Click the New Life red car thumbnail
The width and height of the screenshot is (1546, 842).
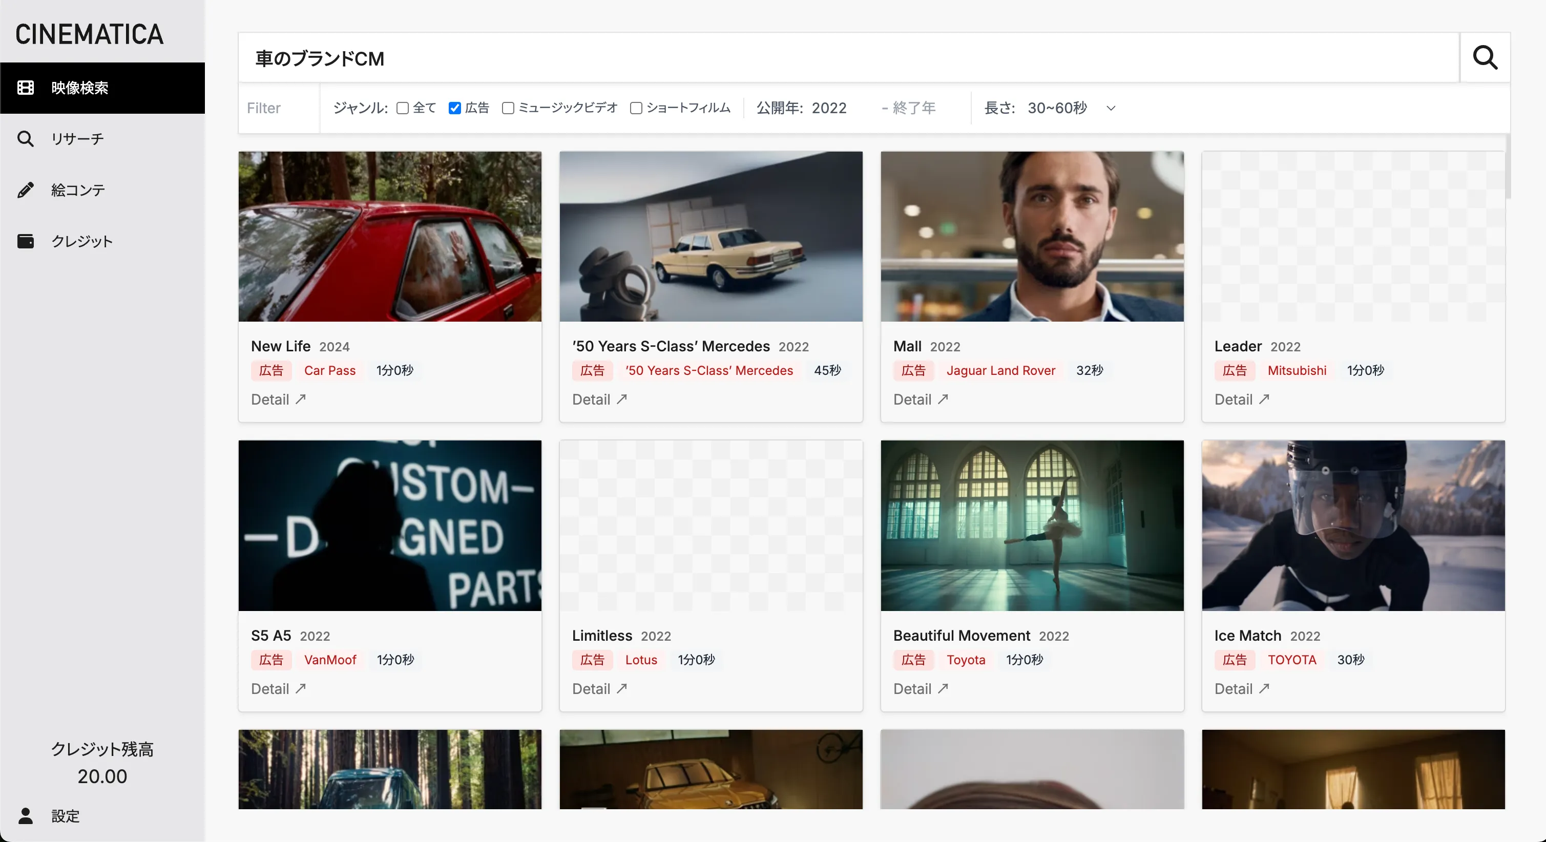(389, 237)
